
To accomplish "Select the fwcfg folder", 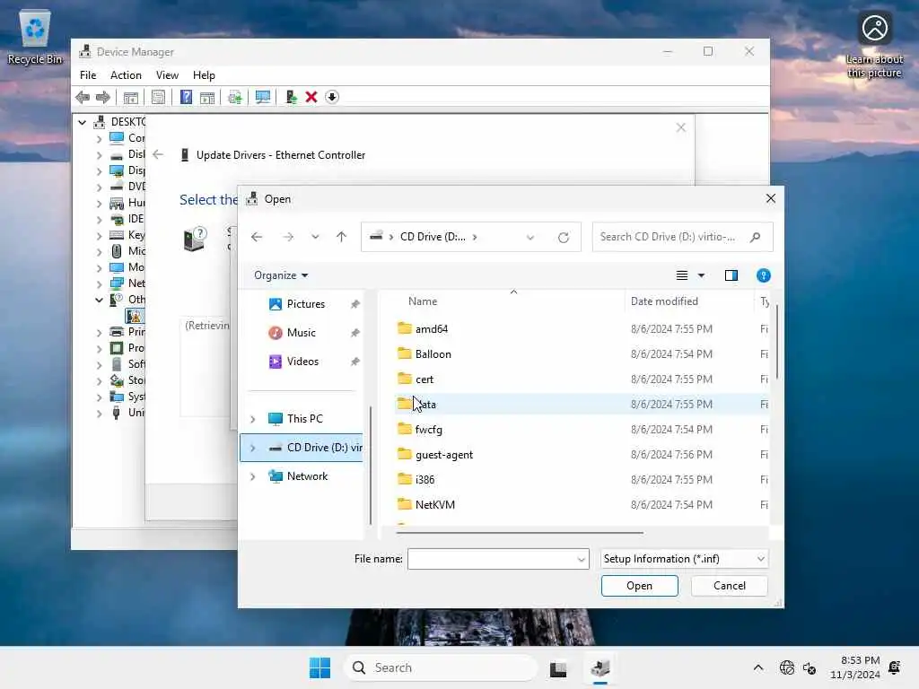I will [x=428, y=430].
